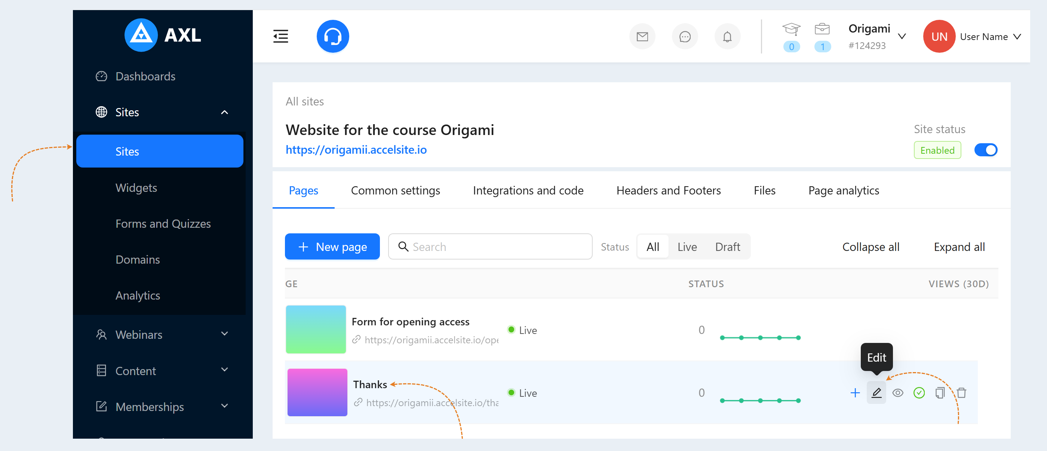This screenshot has height=451, width=1047.
Task: Click link icon beside Thanks page URL
Action: coord(358,402)
